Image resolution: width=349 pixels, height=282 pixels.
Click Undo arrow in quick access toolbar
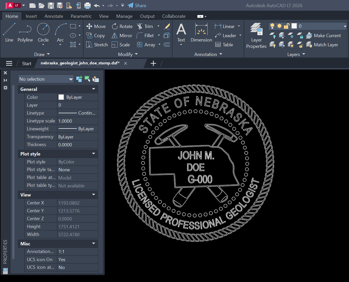[96, 5]
